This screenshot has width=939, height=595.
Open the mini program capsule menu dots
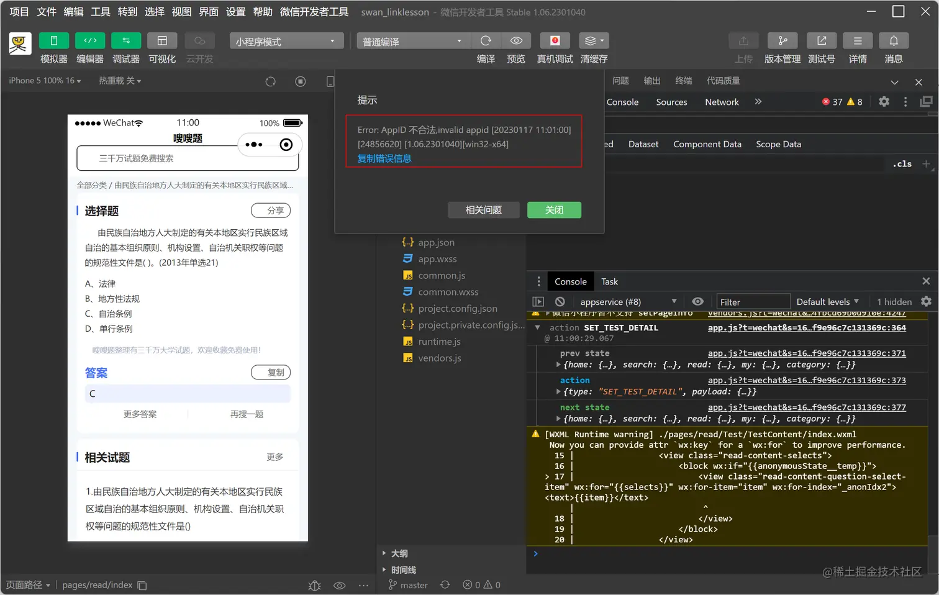point(254,145)
